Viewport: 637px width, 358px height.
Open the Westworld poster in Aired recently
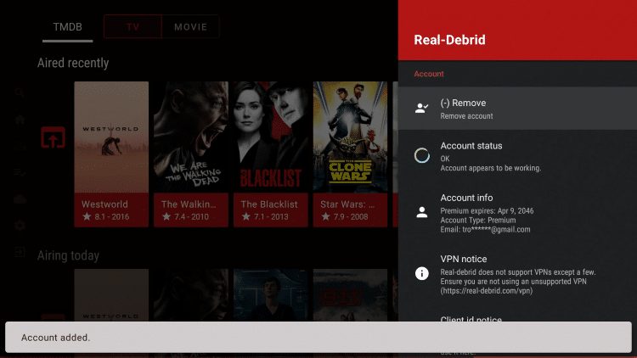[x=111, y=137]
